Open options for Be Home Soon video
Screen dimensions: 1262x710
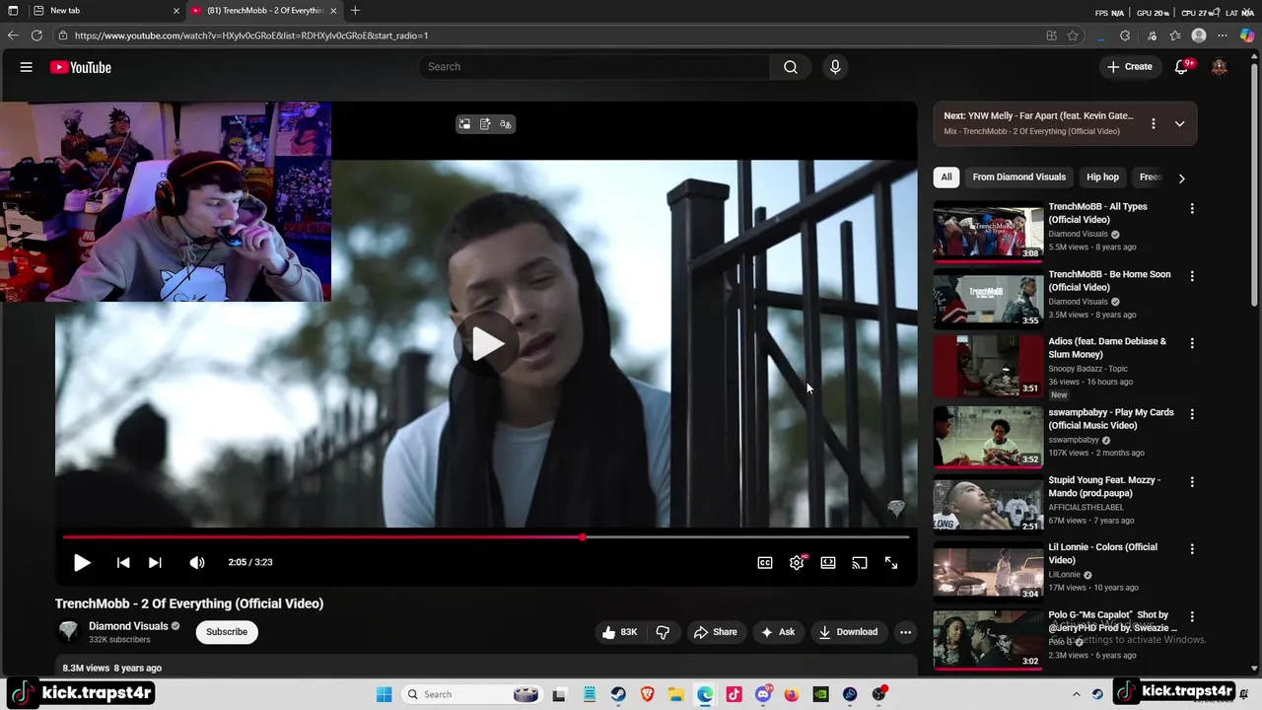[1192, 276]
